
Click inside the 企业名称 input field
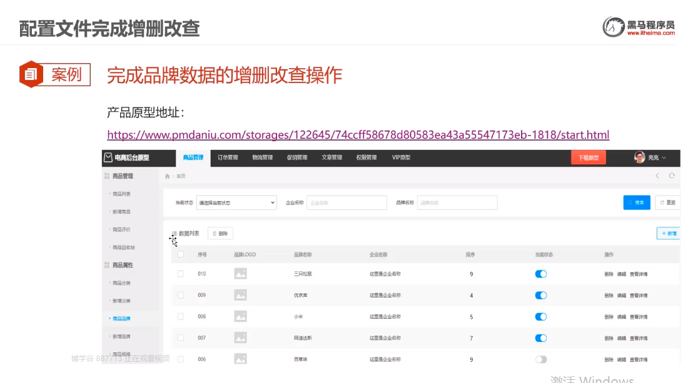coord(347,203)
